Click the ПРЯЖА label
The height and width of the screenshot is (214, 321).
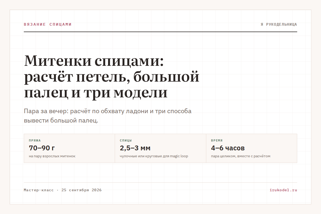[x=35, y=140]
